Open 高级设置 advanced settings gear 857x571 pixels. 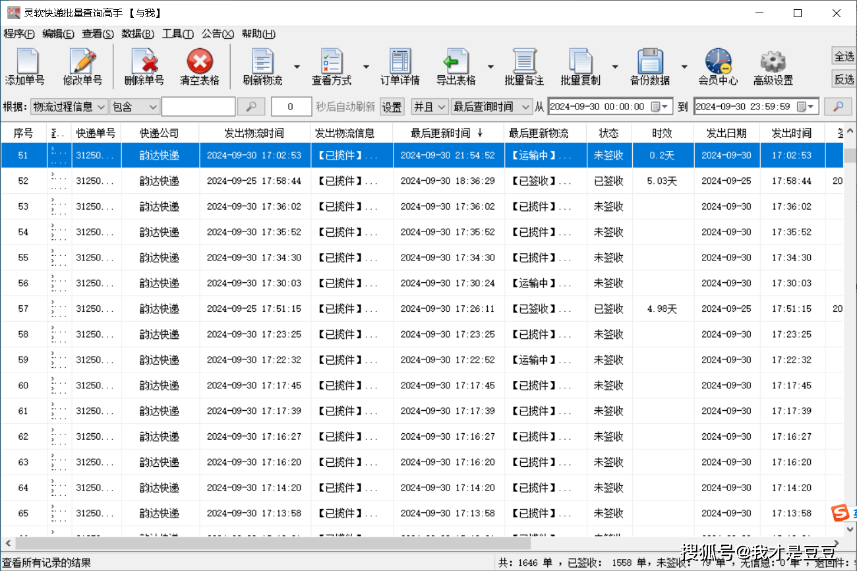coord(773,67)
